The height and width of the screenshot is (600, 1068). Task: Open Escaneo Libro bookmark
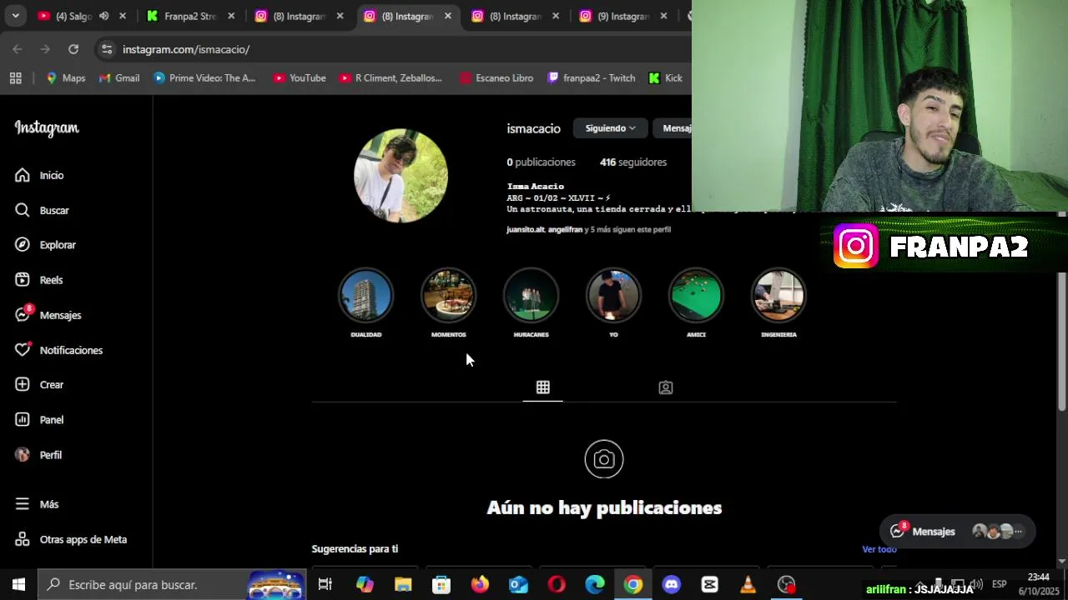pos(496,77)
